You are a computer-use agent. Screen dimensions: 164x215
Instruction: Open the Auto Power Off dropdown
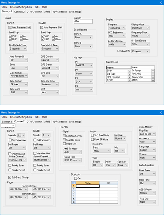19,60
